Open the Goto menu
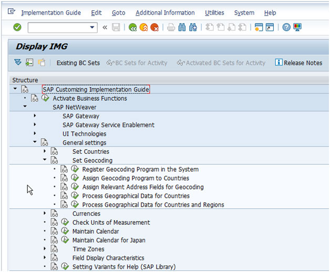The image size is (330, 272). [118, 13]
